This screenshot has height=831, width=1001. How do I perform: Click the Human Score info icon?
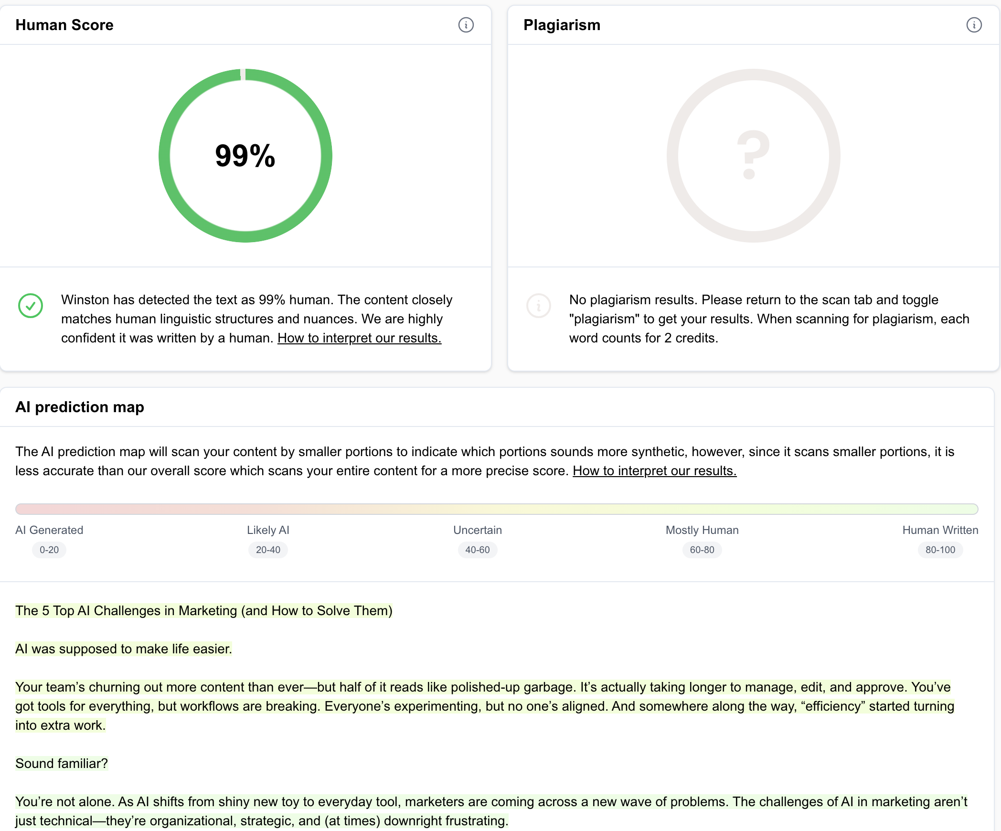466,25
